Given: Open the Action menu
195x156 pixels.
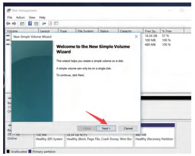Looking at the screenshot, I should (x=20, y=17).
